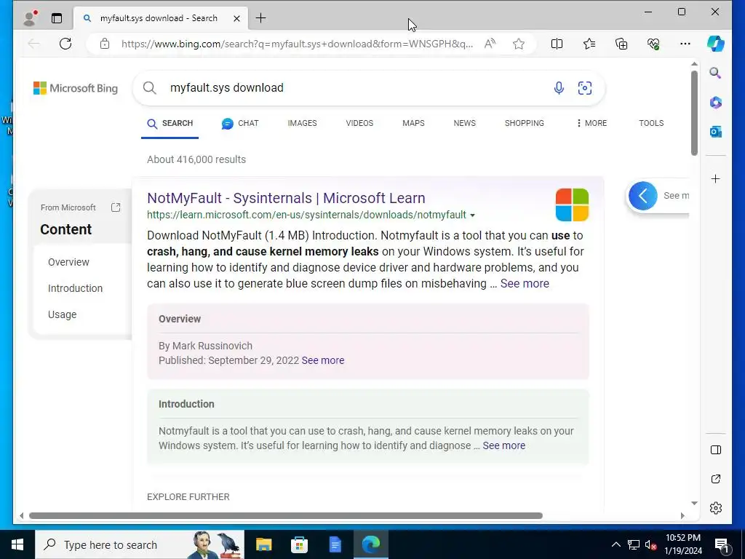The width and height of the screenshot is (745, 559).
Task: Expand the See more side arrow
Action: [643, 195]
